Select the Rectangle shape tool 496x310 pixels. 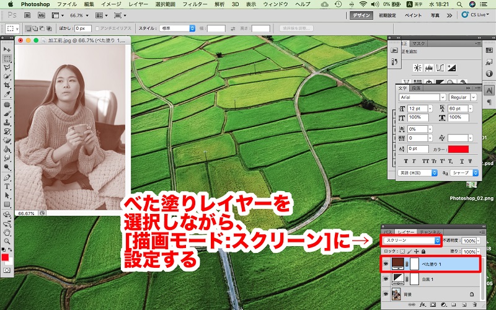click(7, 205)
